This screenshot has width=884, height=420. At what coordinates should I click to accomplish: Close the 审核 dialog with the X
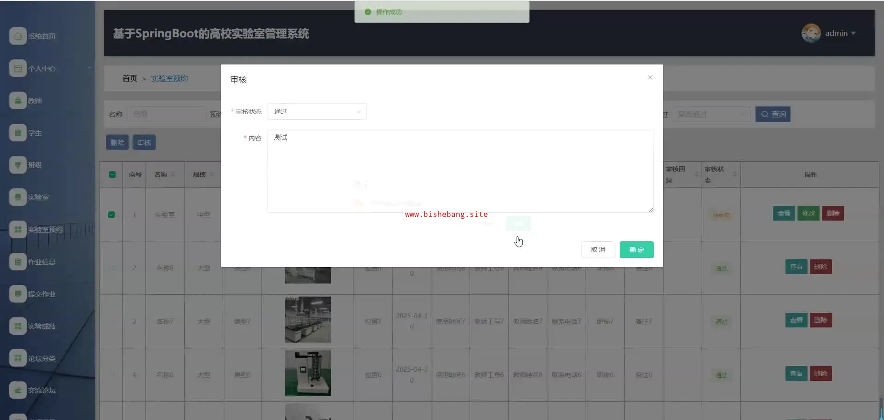(650, 77)
